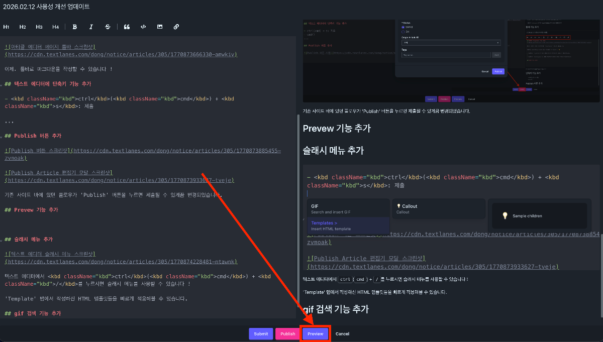This screenshot has height=342, width=603.
Task: Insert a hyperlink with the link icon
Action: coord(176,27)
